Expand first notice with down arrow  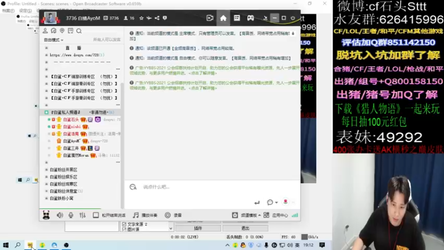[x=293, y=33]
